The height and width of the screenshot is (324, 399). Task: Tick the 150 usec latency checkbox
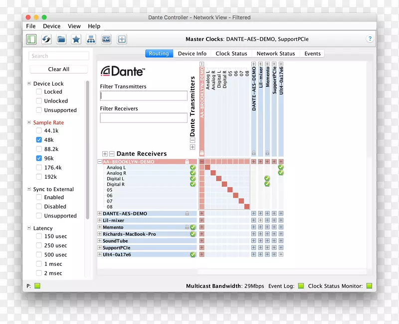coord(39,236)
